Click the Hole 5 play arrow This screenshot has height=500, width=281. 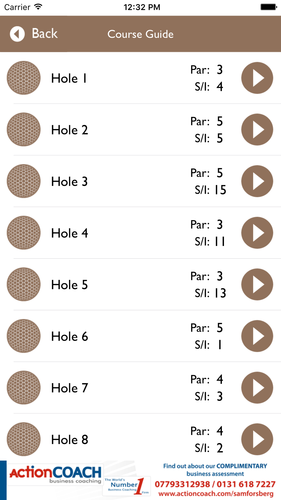coord(257,284)
